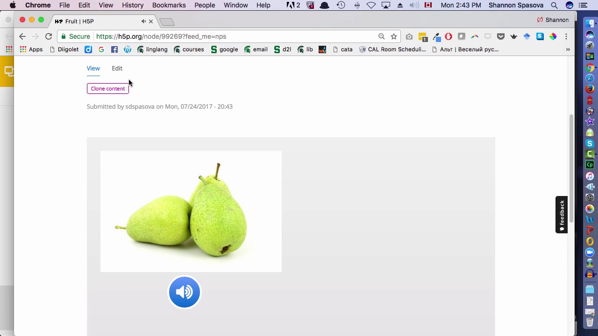This screenshot has height=336, width=598.
Task: Open the yellow extension with badge 1
Action: click(422, 36)
